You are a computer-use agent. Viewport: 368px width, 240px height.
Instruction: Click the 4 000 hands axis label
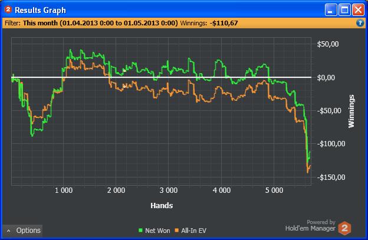pos(222,190)
